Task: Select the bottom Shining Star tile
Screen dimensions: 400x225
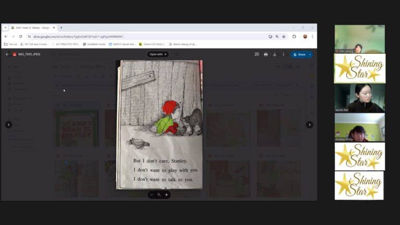Action: tap(359, 185)
